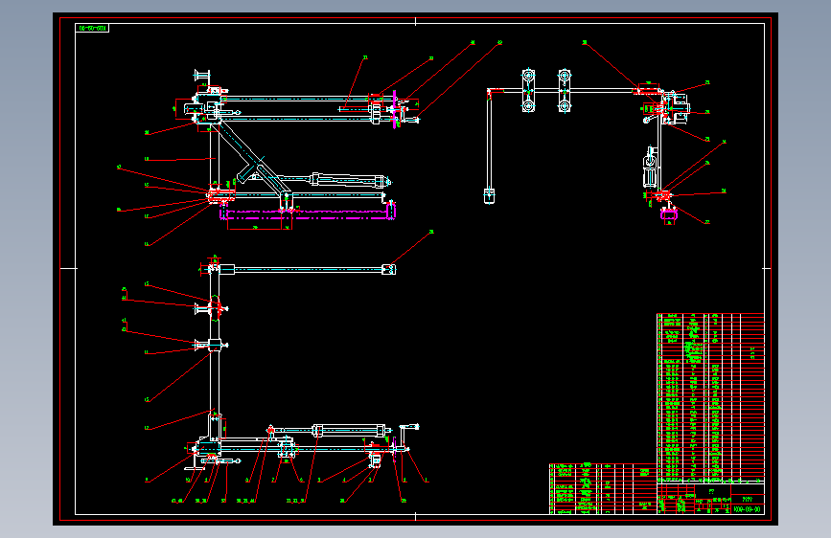Pick the hand crank at the bottom view's right end
The image size is (831, 538).
[408, 436]
